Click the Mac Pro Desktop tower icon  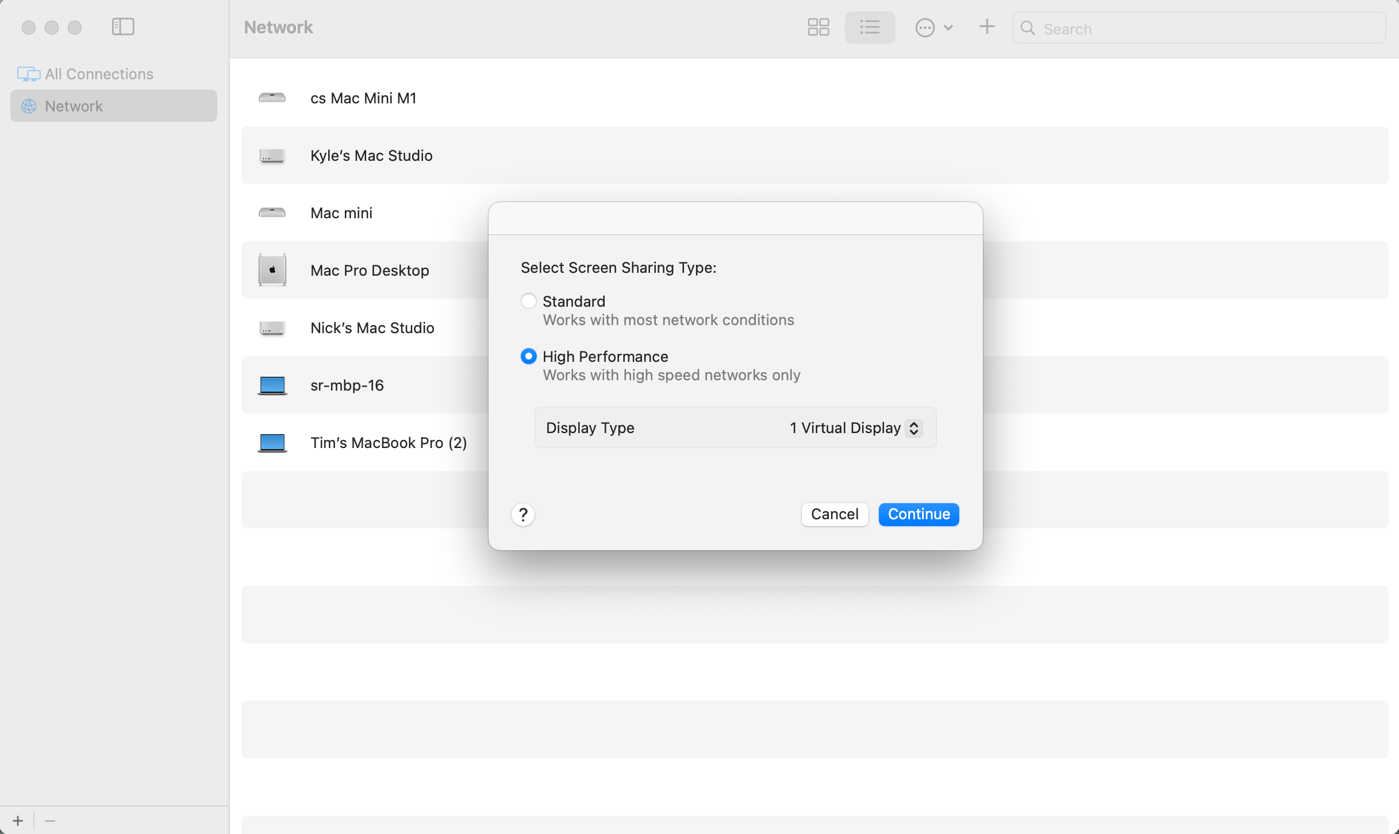pyautogui.click(x=272, y=270)
